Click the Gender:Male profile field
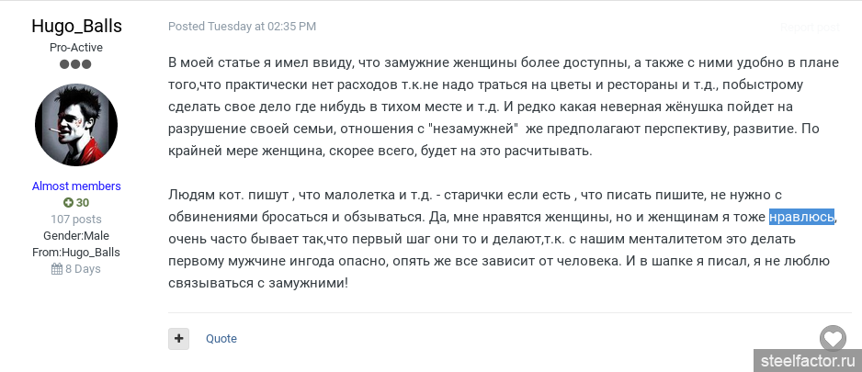 tap(76, 235)
